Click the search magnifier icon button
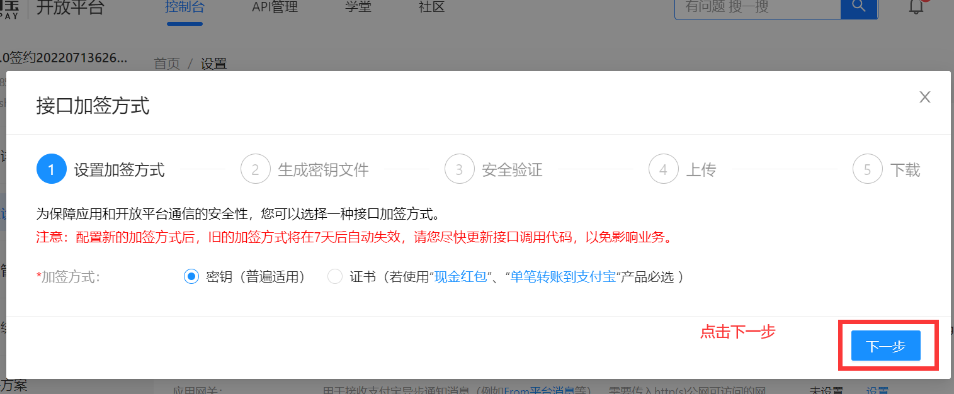Viewport: 954px width, 394px height. [x=858, y=8]
